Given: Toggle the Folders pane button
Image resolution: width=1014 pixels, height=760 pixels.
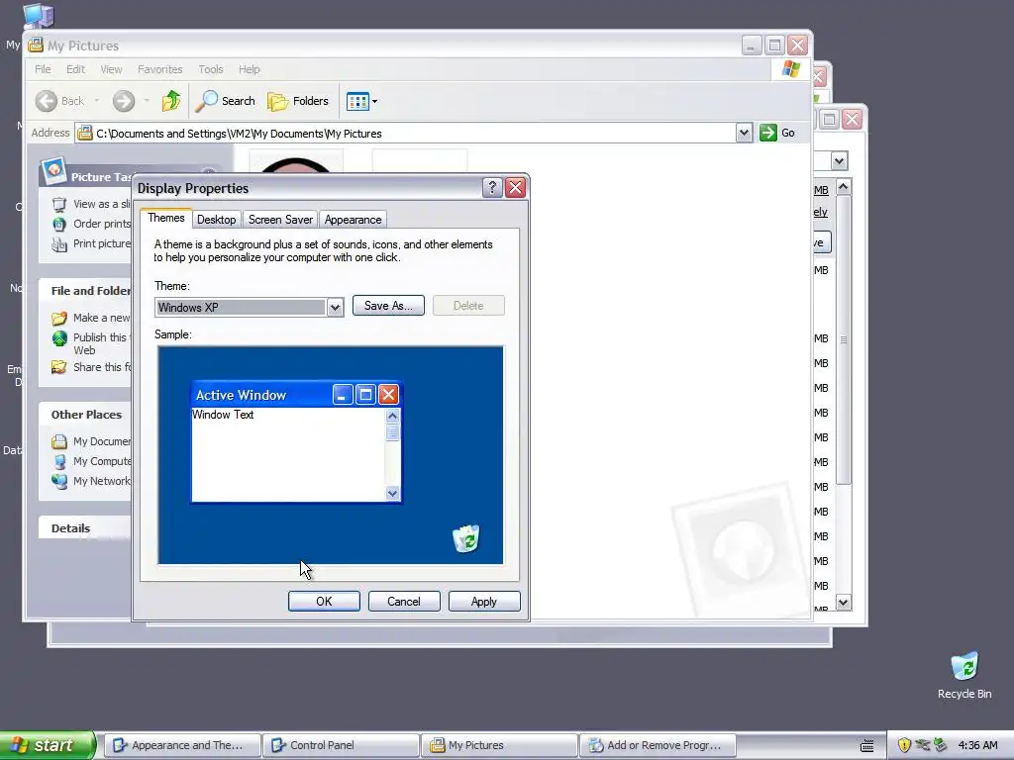Looking at the screenshot, I should 299,101.
